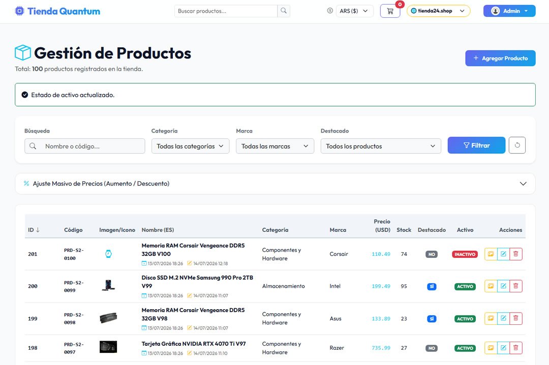
Task: Click the price 199.49 of product 200
Action: 381,286
